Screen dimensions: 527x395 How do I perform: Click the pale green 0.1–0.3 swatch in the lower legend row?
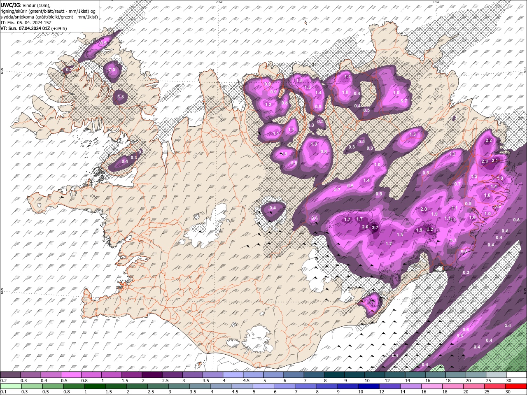[11, 386]
